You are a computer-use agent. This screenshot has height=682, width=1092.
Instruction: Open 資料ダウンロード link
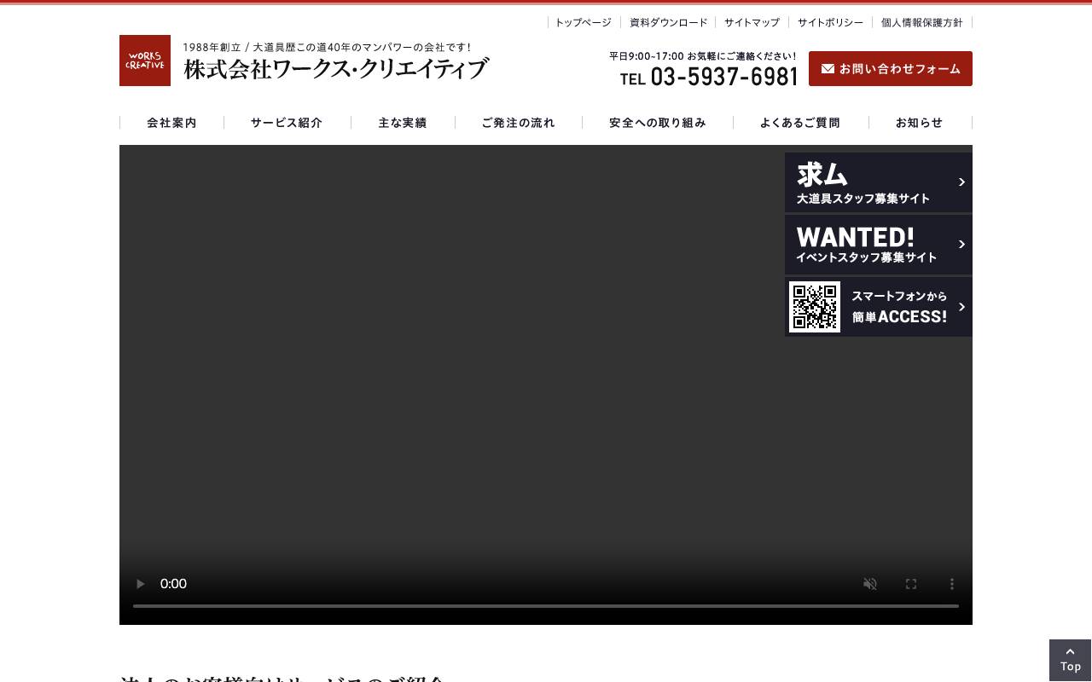[x=669, y=23]
